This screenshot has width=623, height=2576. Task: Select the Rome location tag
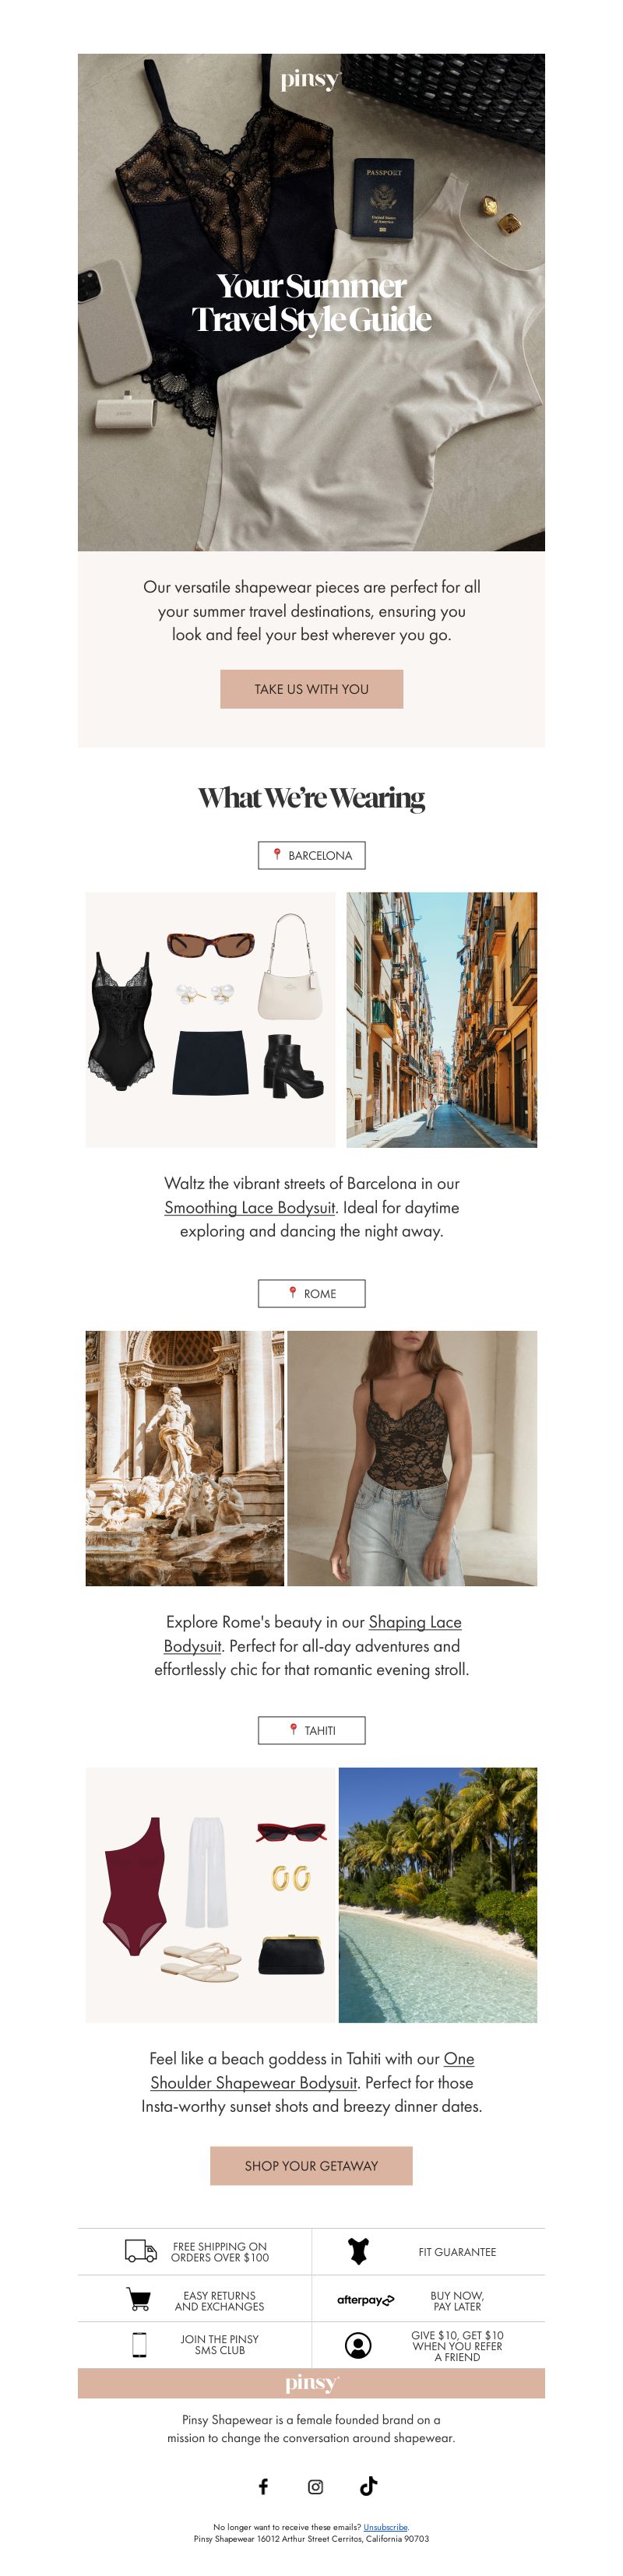(x=311, y=1293)
